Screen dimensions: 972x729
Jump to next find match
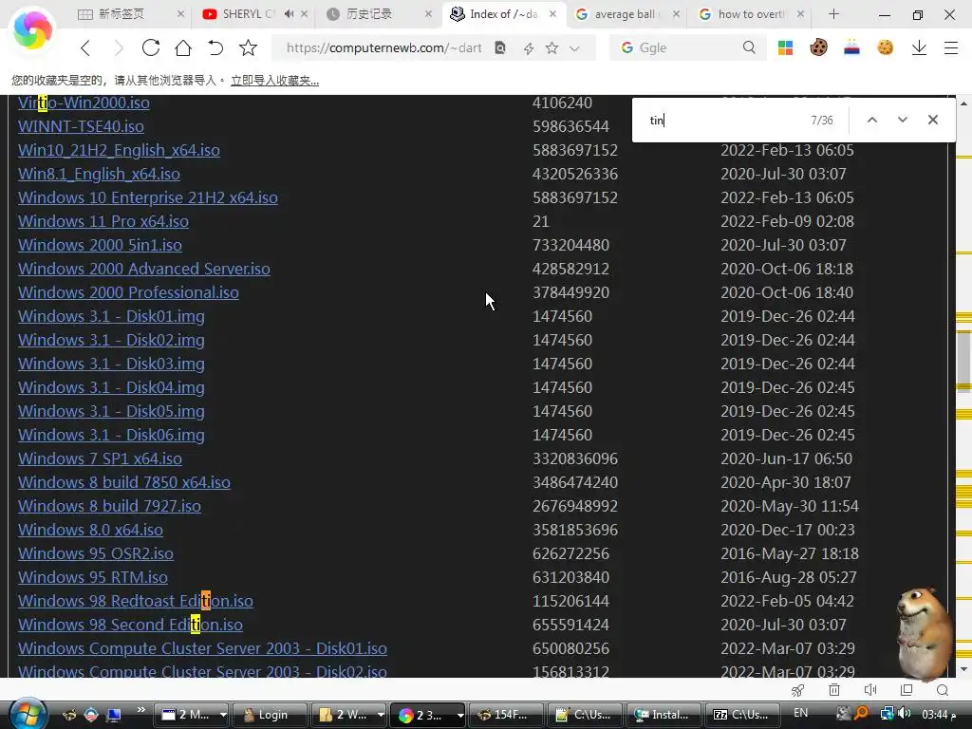click(903, 120)
